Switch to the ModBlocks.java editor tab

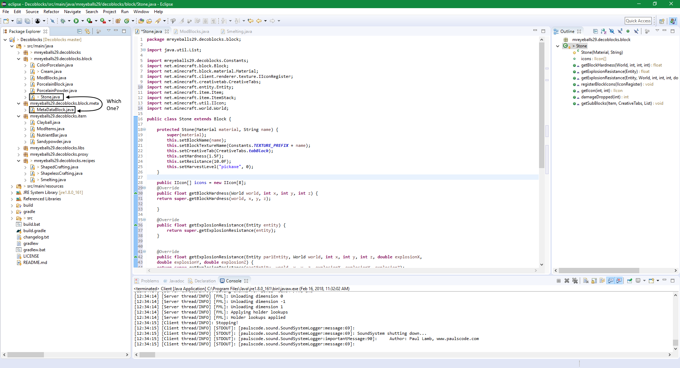pos(194,31)
